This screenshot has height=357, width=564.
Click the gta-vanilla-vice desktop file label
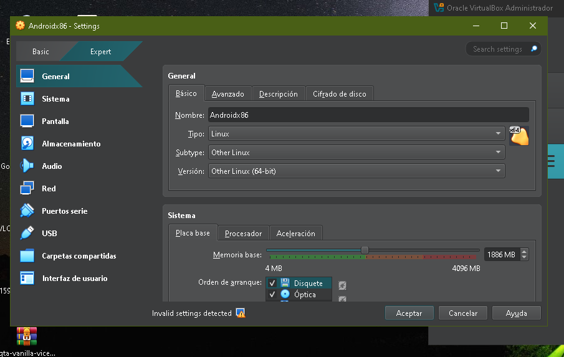tap(27, 353)
